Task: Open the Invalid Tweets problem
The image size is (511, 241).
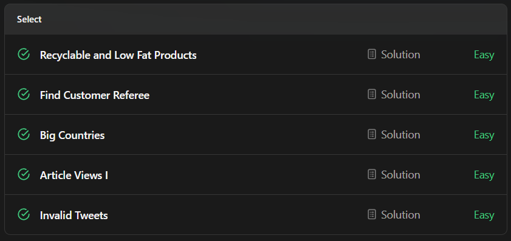Action: pyautogui.click(x=74, y=216)
